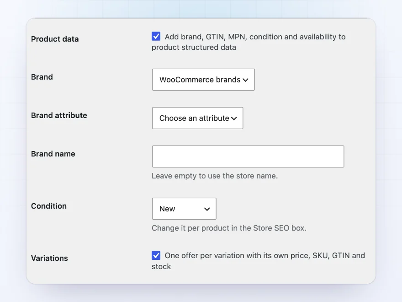The image size is (402, 302).
Task: Click the 'Product data' label
Action: tap(55, 39)
